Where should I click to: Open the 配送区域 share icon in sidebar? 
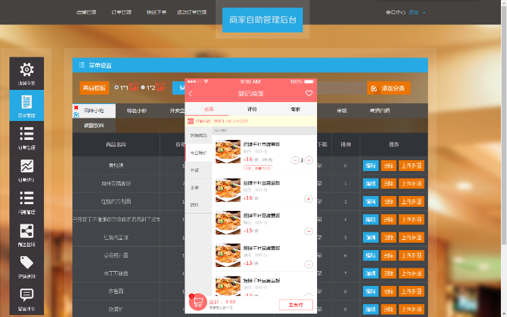tap(26, 230)
